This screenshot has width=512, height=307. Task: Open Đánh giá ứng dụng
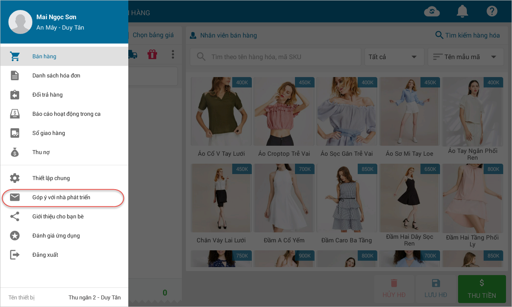[x=64, y=236]
